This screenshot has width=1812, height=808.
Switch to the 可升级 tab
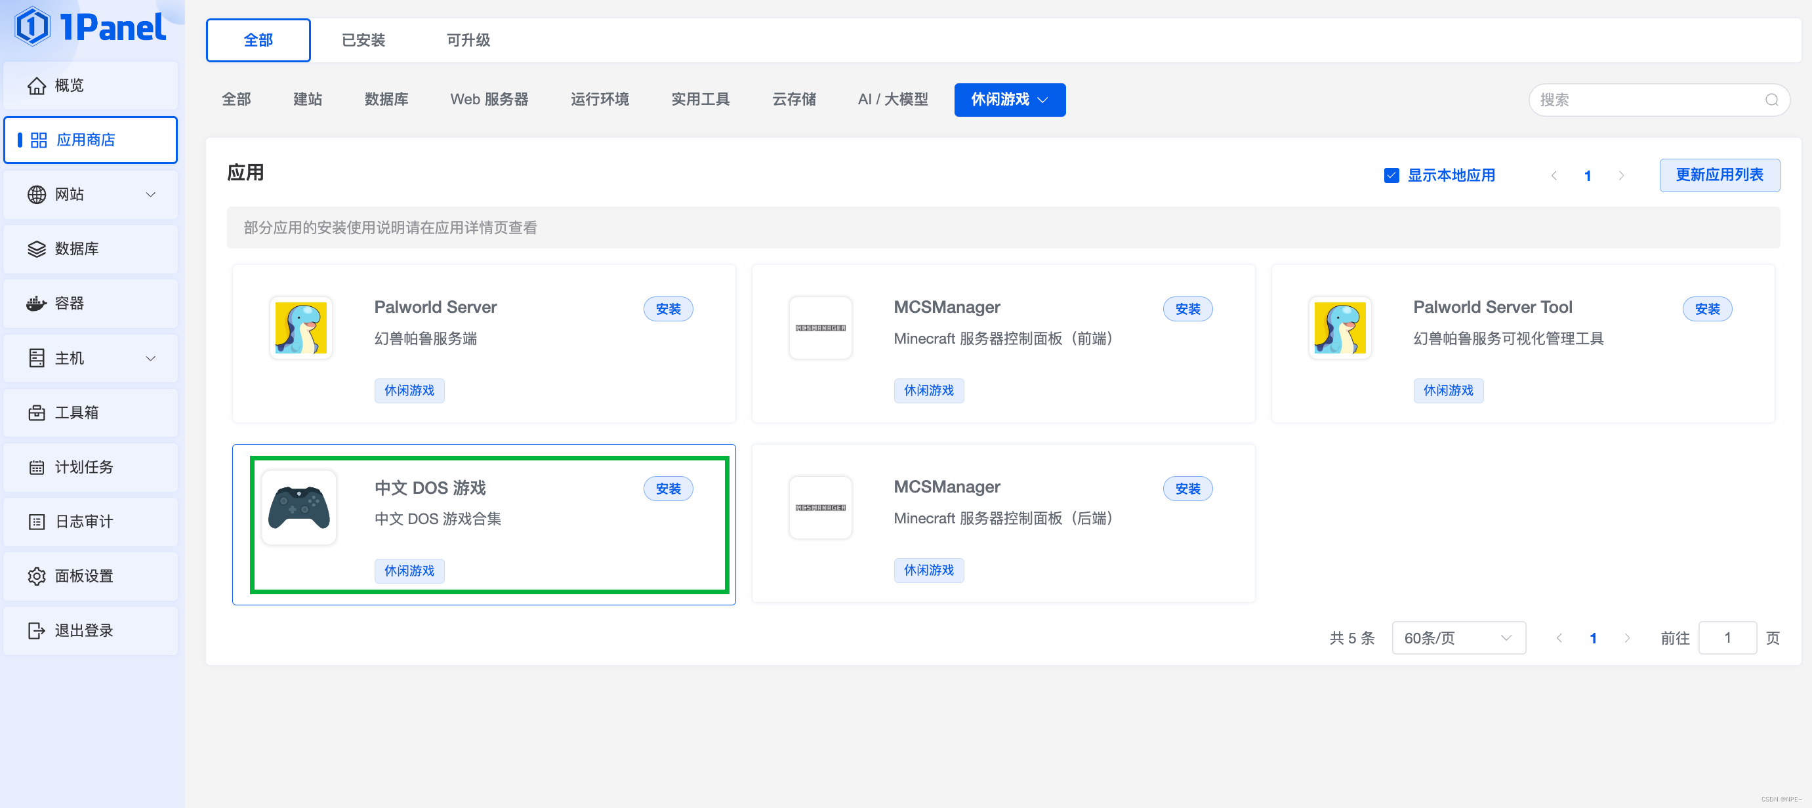point(468,40)
